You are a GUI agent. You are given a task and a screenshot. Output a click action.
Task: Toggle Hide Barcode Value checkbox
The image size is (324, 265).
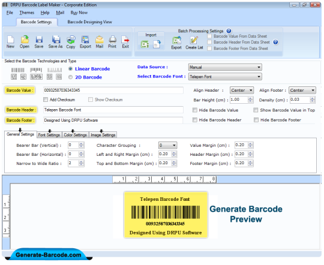(x=195, y=110)
